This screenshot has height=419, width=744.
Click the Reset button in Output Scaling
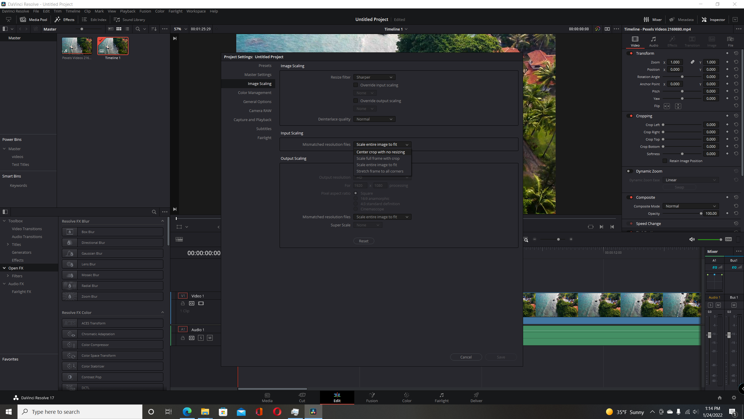[364, 241]
